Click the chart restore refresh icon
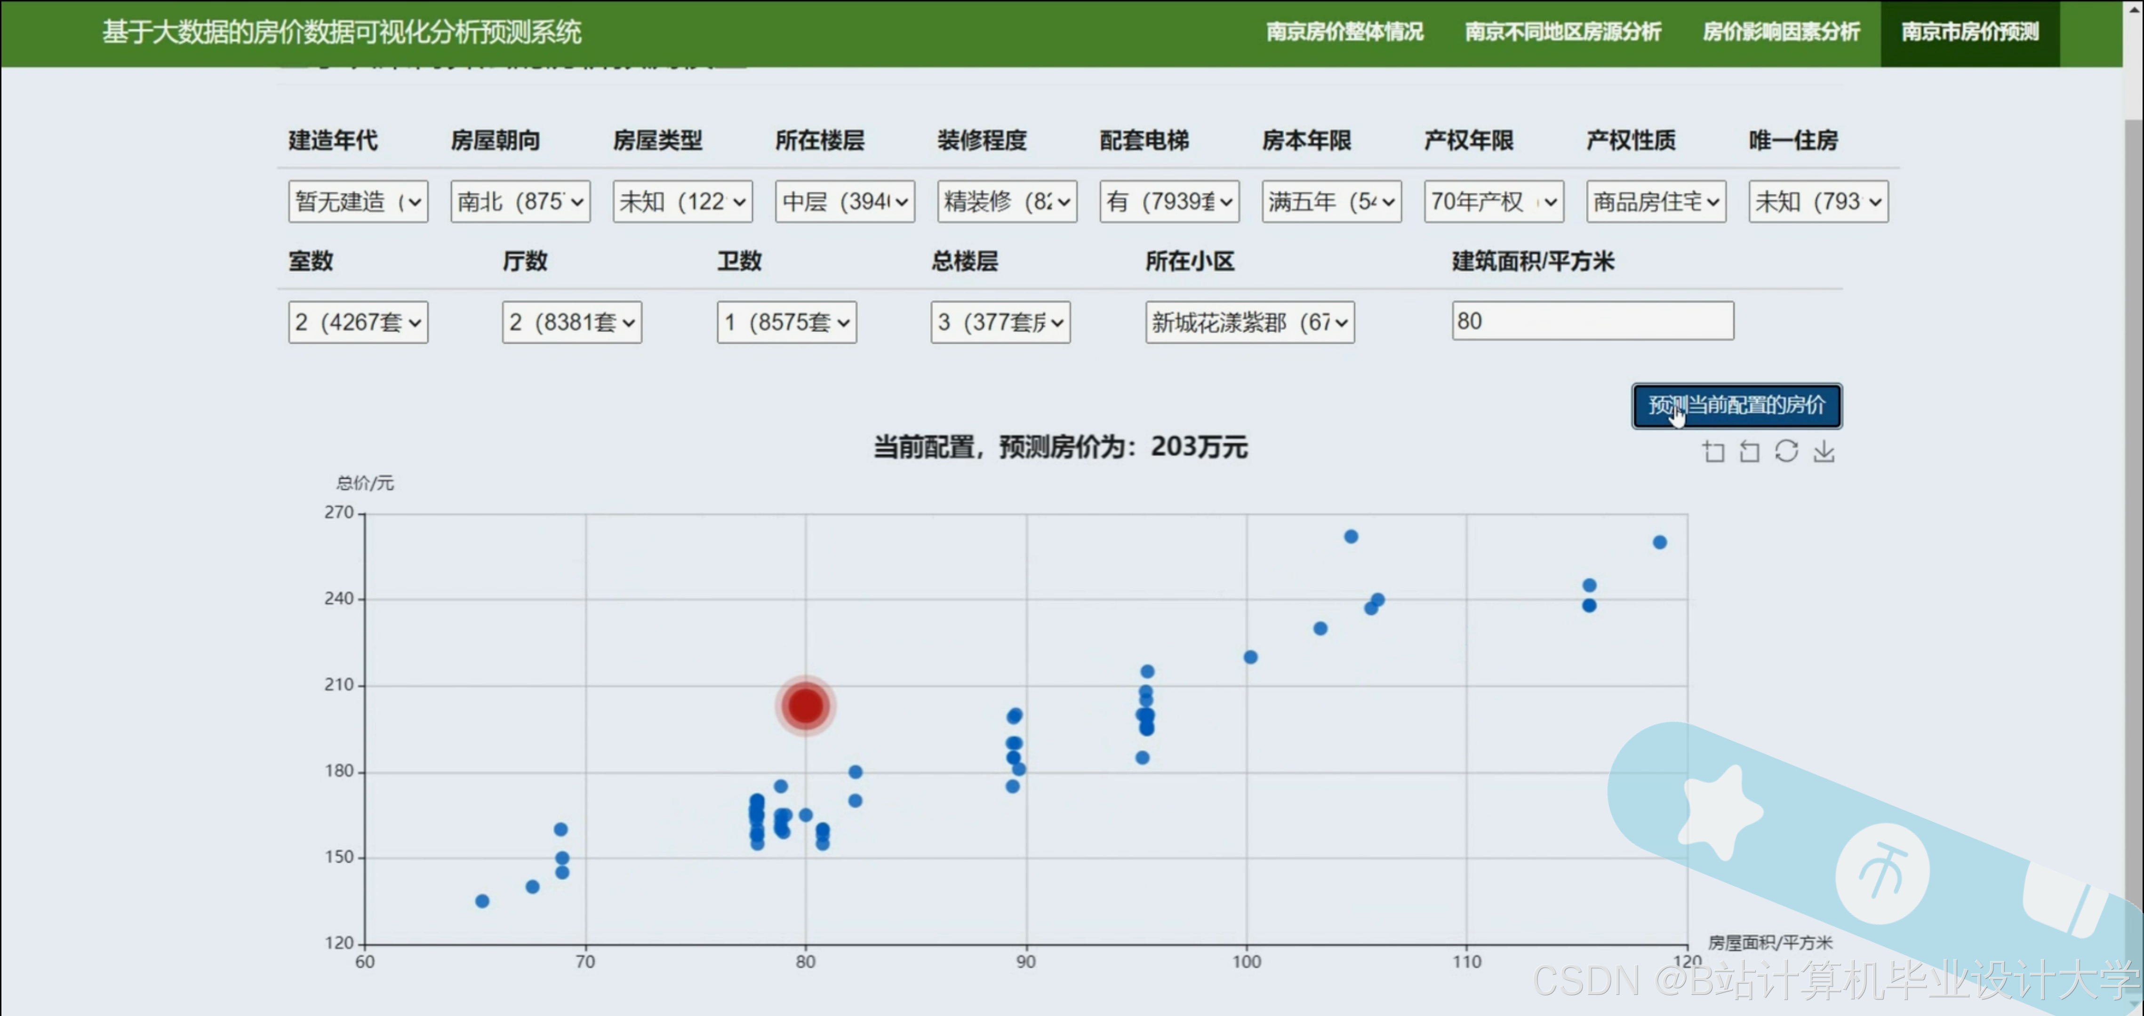Screen dimensions: 2144x1016 (1786, 451)
